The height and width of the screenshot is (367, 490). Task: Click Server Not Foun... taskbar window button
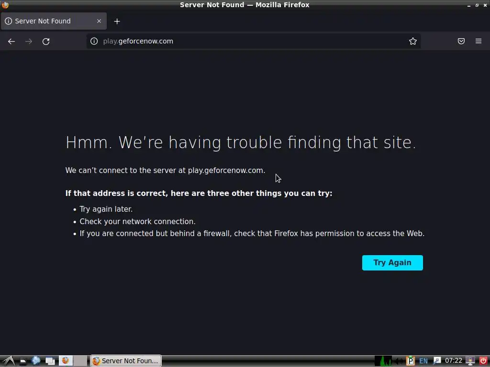(x=126, y=361)
